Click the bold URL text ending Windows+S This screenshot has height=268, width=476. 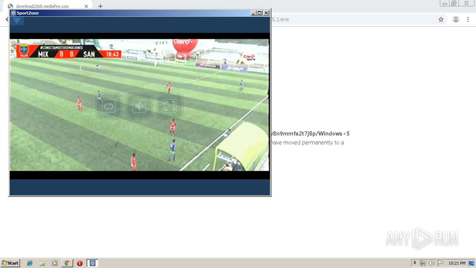point(311,134)
